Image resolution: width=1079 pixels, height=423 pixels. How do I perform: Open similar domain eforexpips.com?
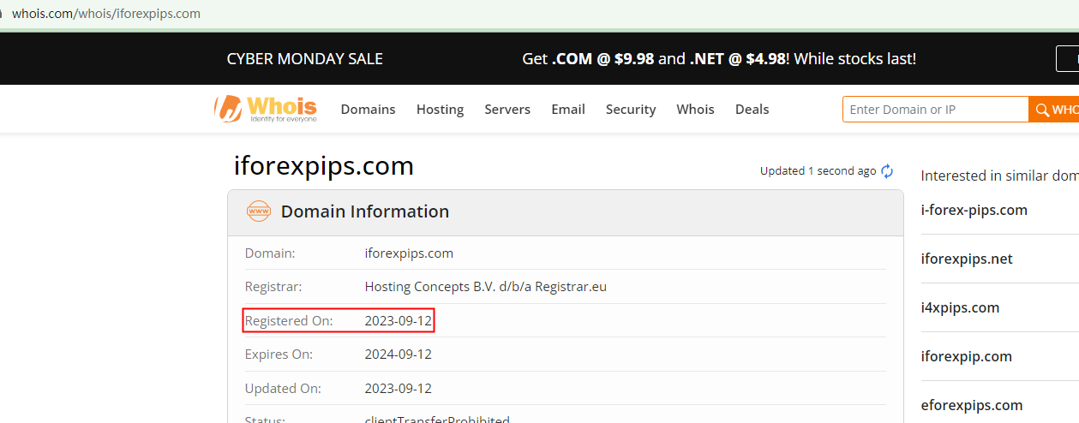pos(972,405)
